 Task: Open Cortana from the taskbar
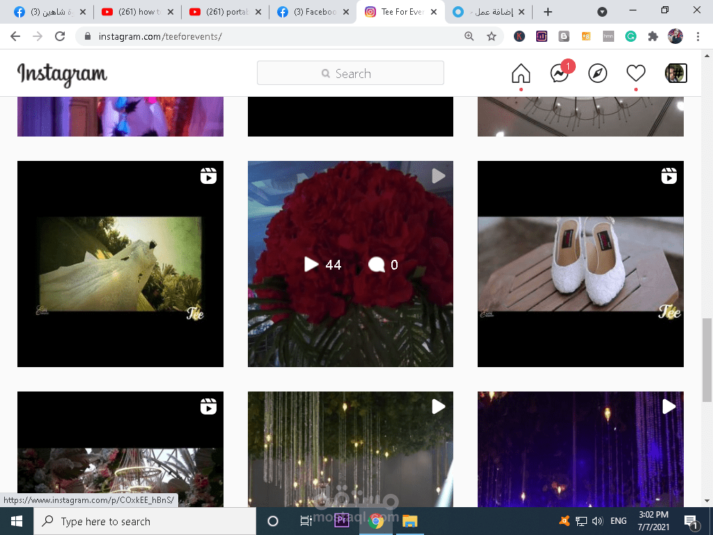273,521
